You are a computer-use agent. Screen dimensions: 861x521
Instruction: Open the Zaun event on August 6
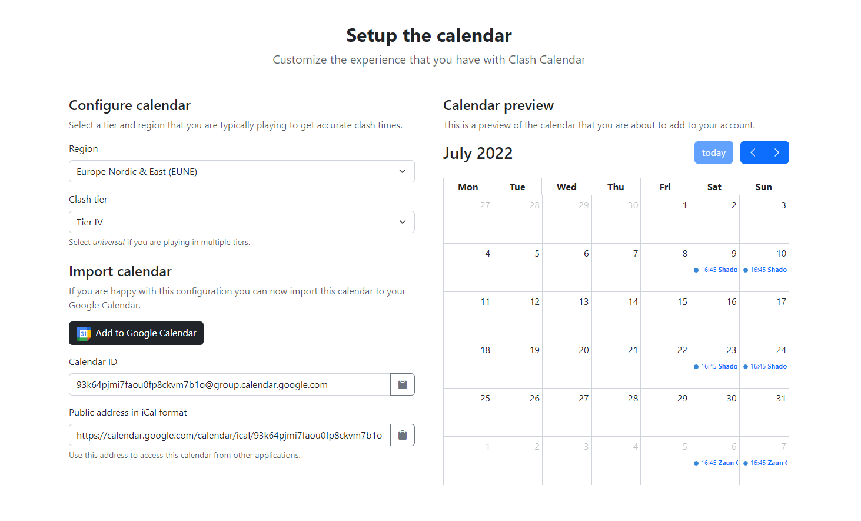tap(716, 463)
